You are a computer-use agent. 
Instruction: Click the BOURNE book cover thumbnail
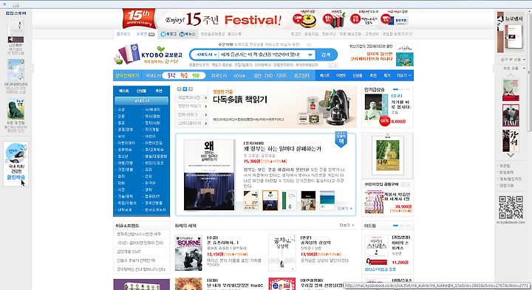click(188, 252)
